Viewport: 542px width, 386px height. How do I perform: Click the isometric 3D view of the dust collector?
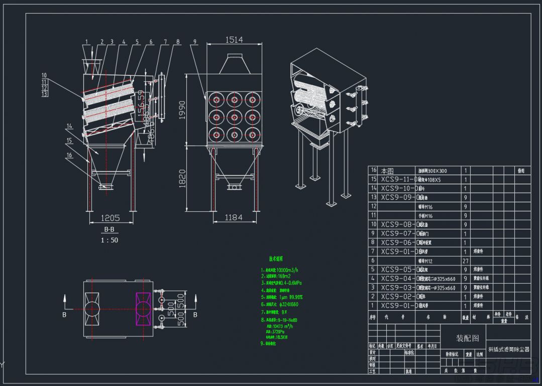330,127
